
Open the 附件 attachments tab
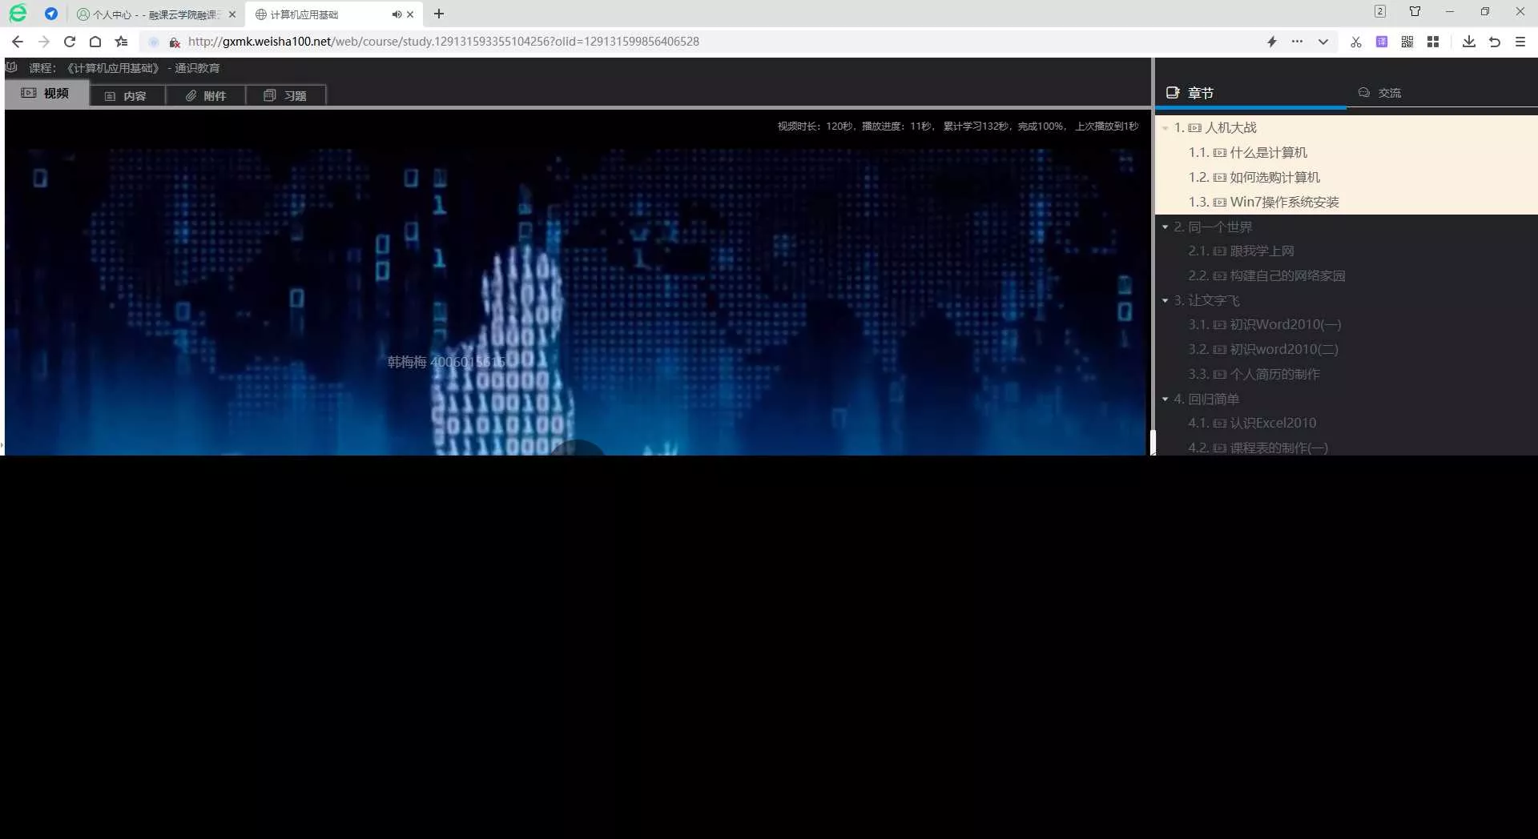[206, 95]
